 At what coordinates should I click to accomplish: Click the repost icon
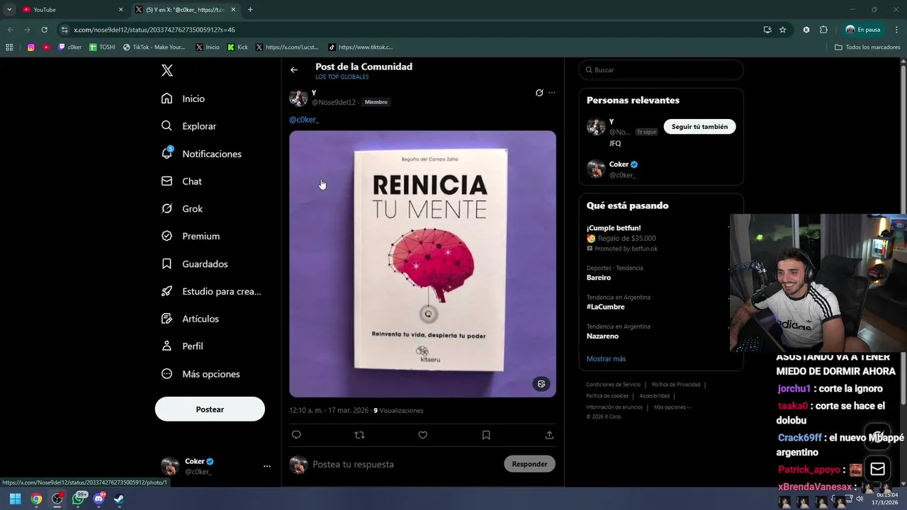pyautogui.click(x=359, y=435)
